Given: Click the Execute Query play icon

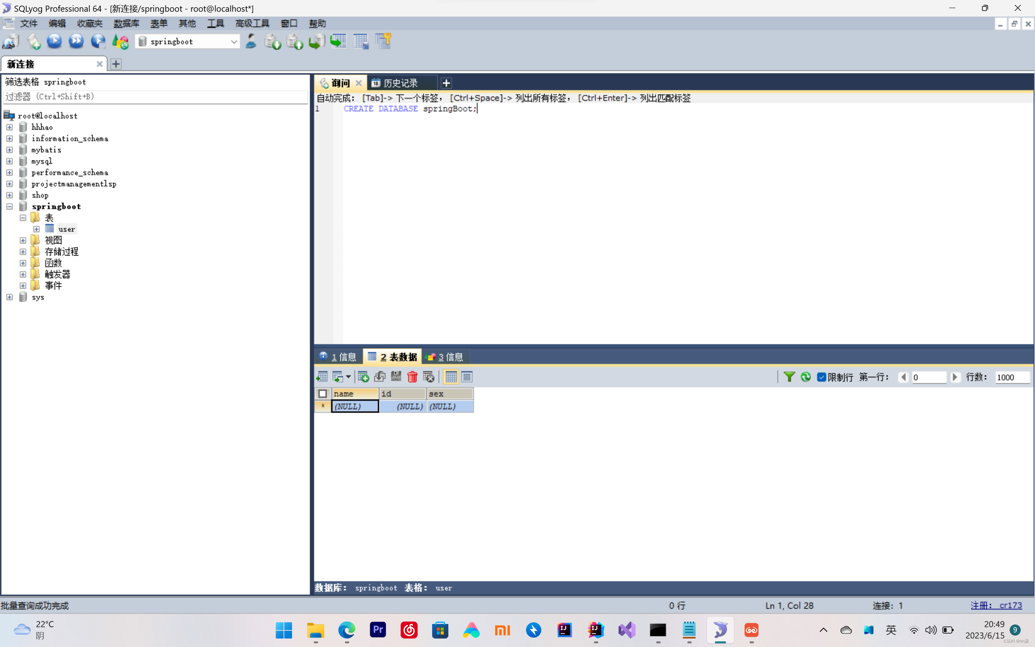Looking at the screenshot, I should click(54, 41).
